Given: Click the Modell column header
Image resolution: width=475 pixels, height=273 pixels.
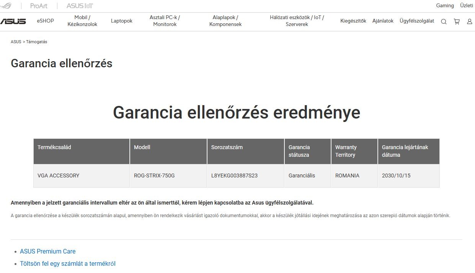Looking at the screenshot, I should (168, 151).
